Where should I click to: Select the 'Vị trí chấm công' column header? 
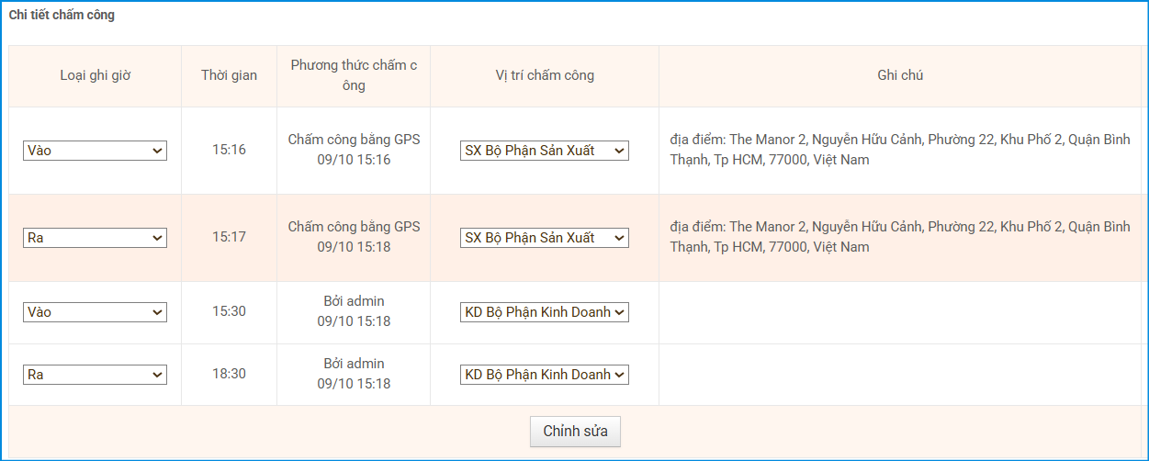coord(544,75)
